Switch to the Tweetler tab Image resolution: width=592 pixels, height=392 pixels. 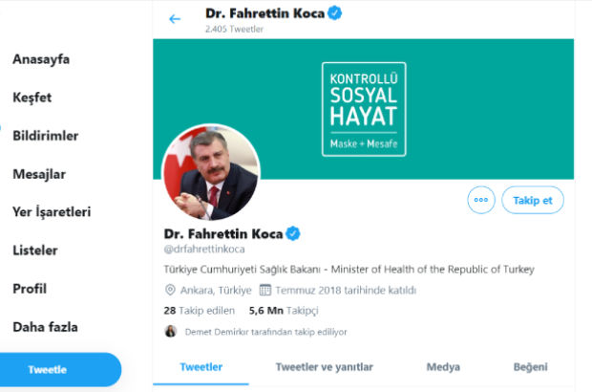tap(201, 367)
